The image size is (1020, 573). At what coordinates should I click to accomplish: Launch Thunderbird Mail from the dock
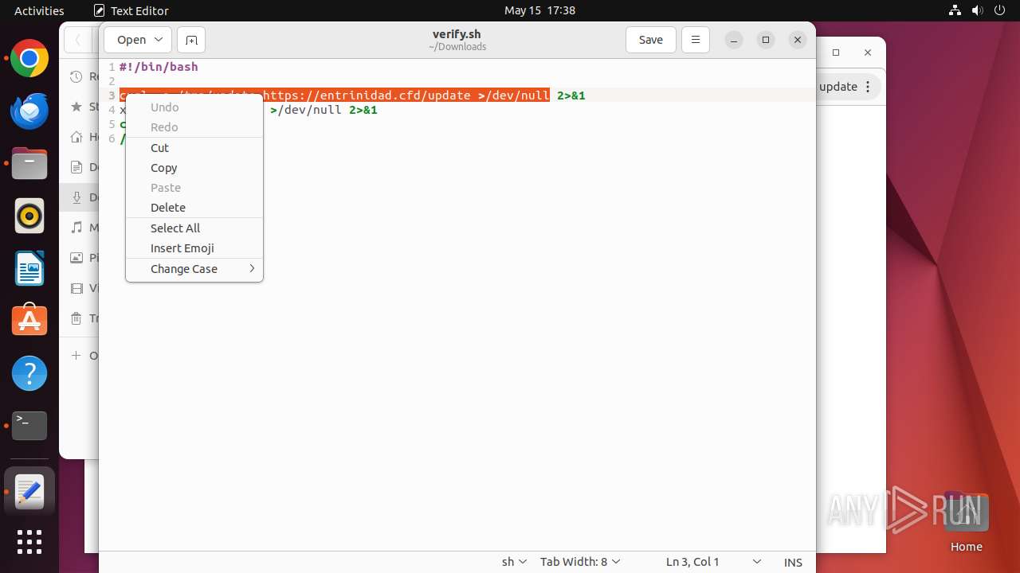click(x=29, y=111)
